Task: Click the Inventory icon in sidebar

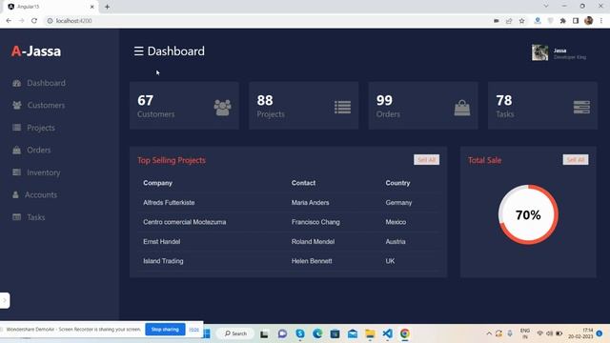Action: tap(17, 172)
